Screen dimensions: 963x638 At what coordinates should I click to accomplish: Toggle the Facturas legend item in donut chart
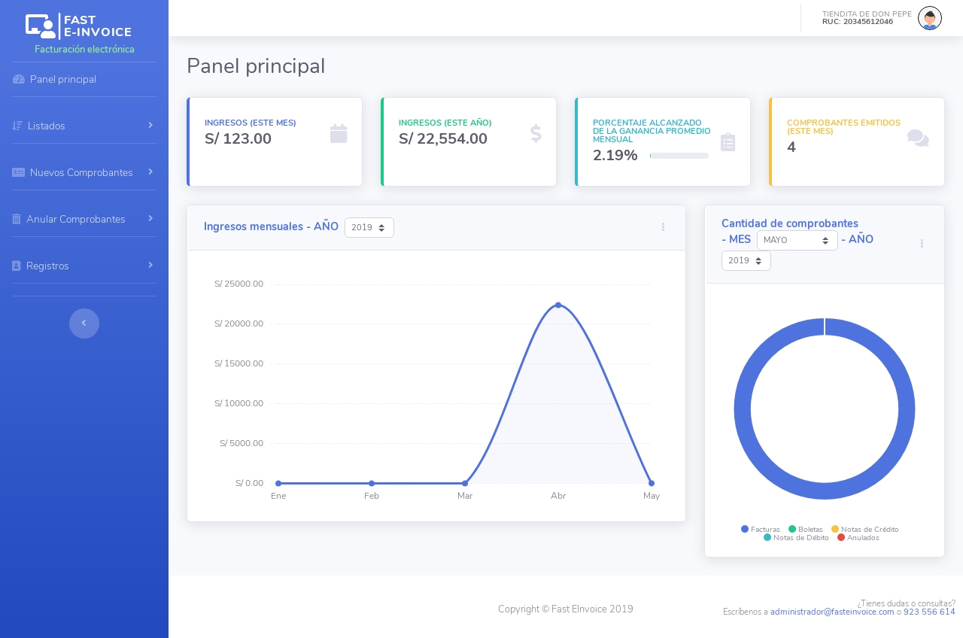coord(761,530)
